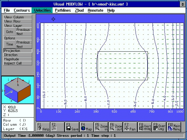
Task: Click the y-axis label 320
Action: coord(38,63)
